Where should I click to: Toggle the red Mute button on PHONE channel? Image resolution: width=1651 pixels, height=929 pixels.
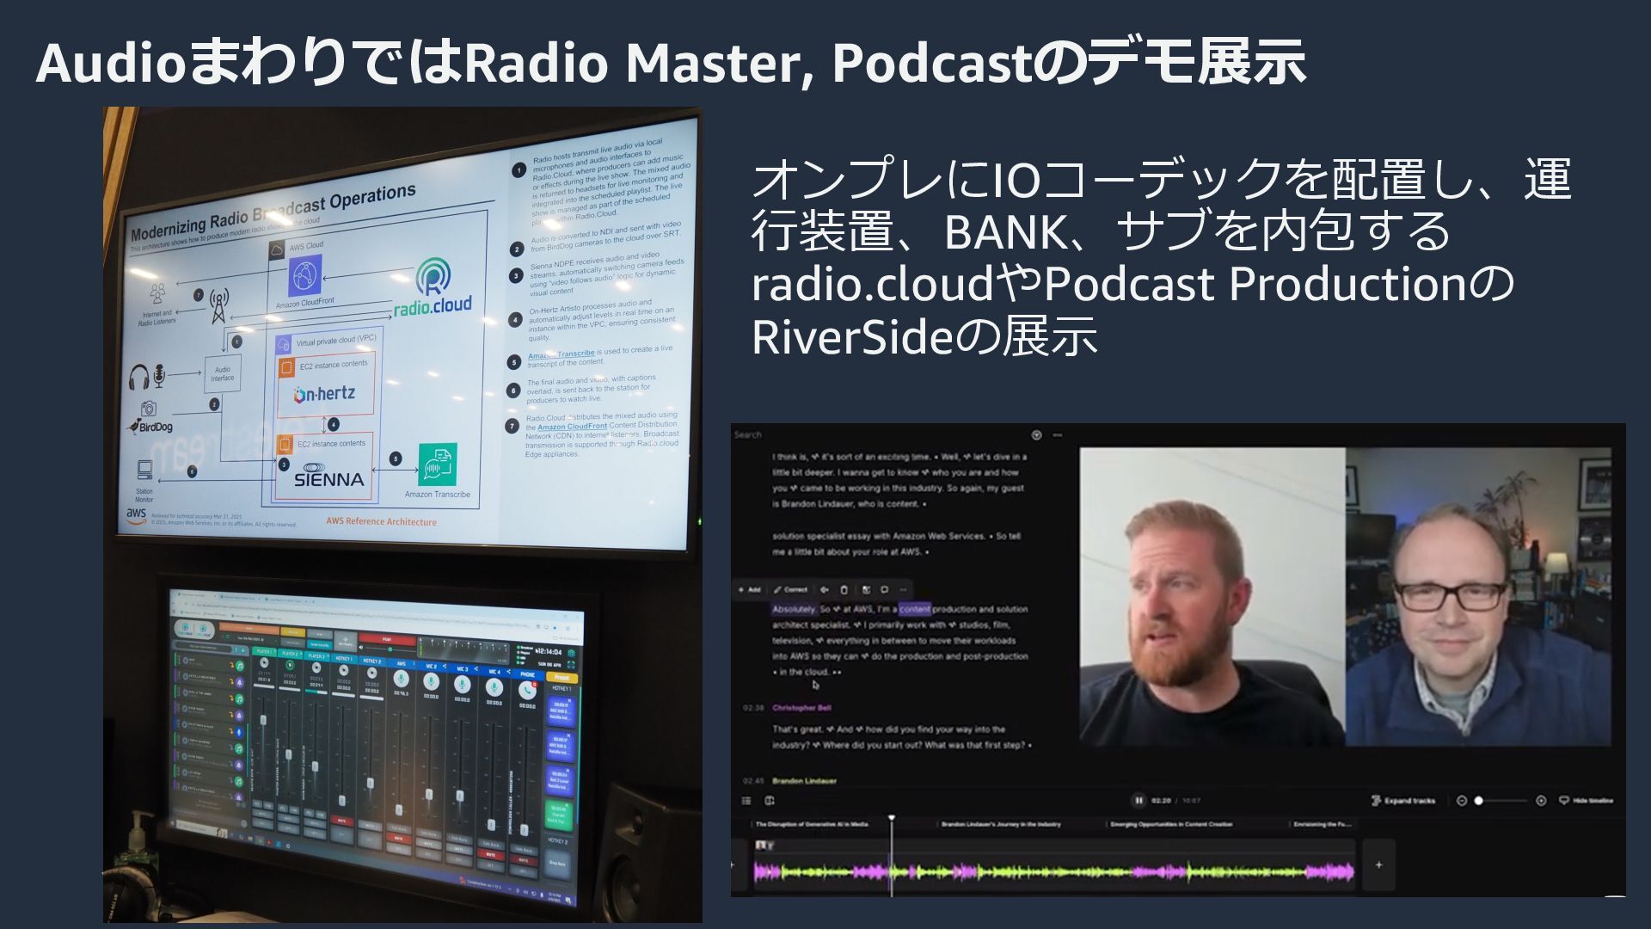pyautogui.click(x=524, y=860)
